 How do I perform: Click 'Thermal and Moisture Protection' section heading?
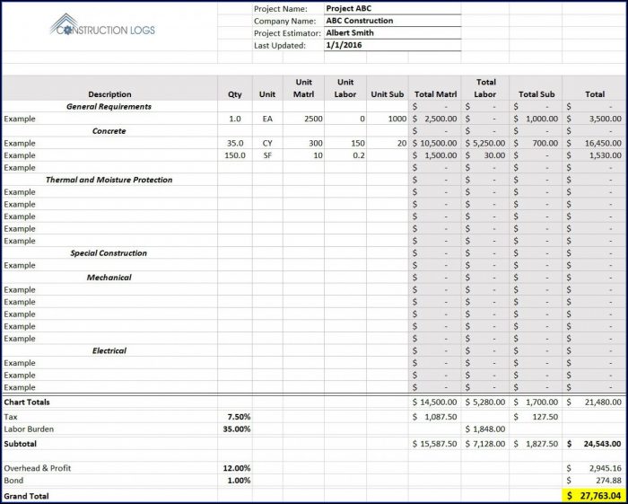point(109,180)
